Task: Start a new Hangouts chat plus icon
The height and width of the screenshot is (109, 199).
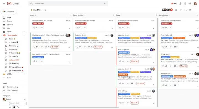Action: 25,99
